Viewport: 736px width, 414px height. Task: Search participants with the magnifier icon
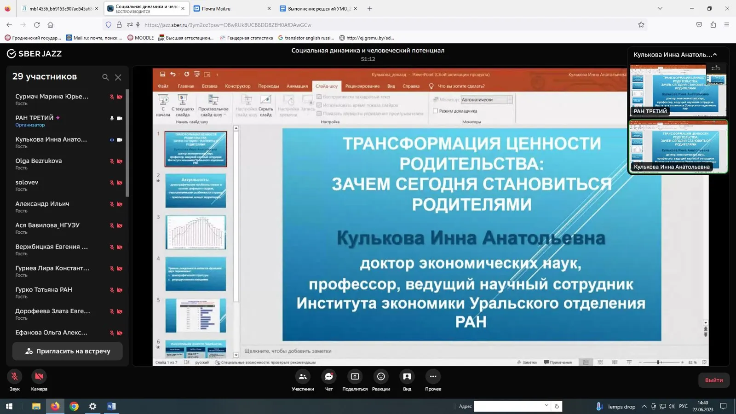coord(105,77)
